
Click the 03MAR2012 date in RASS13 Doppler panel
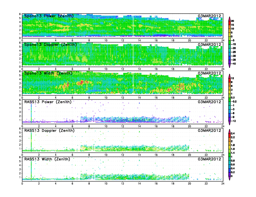[x=209, y=130]
